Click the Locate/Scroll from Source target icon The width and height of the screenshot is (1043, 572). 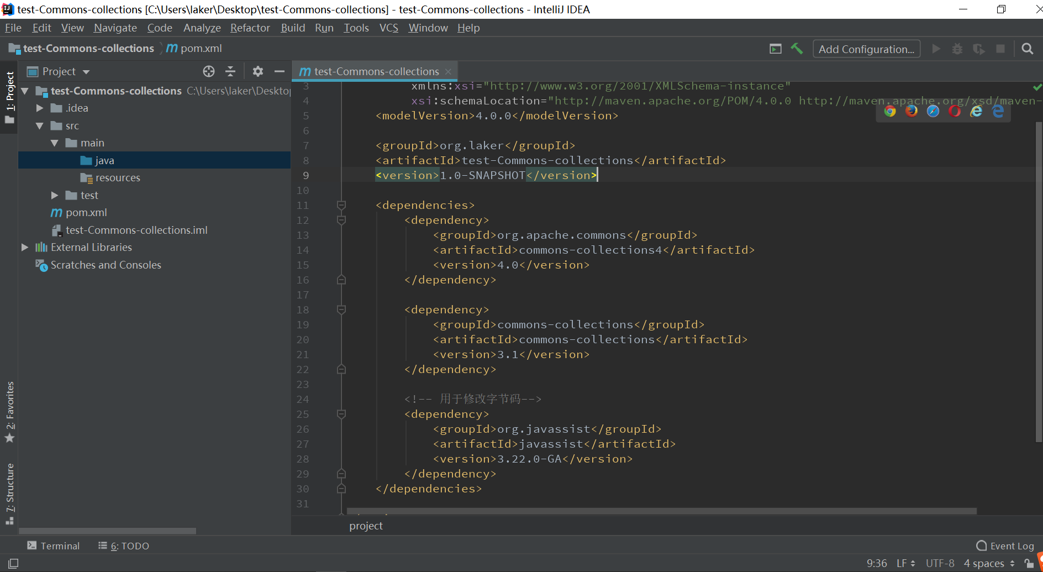(x=209, y=71)
